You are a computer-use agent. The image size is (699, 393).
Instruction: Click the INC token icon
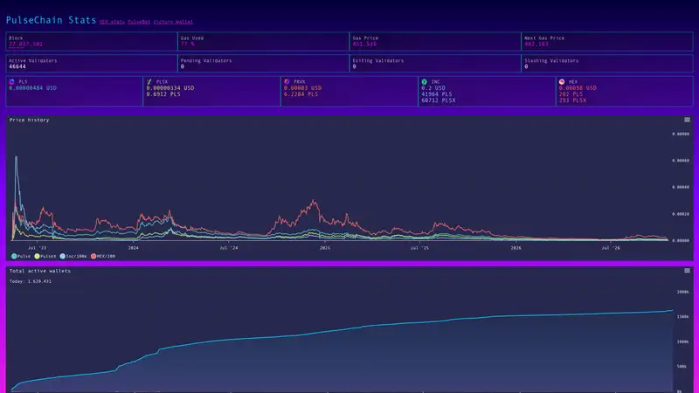pos(425,82)
